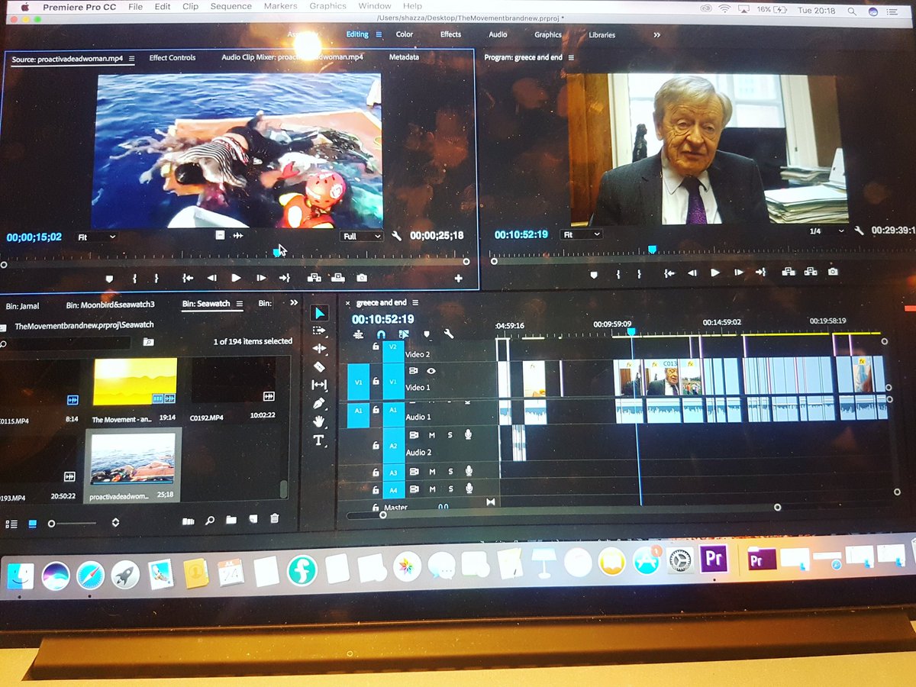Mute the A3 audio track
Image resolution: width=916 pixels, height=687 pixels.
coord(432,472)
